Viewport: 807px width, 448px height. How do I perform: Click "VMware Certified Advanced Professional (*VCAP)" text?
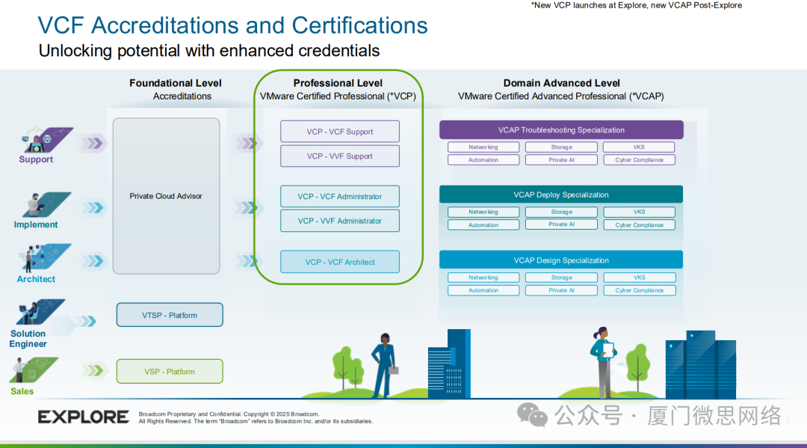pos(561,96)
